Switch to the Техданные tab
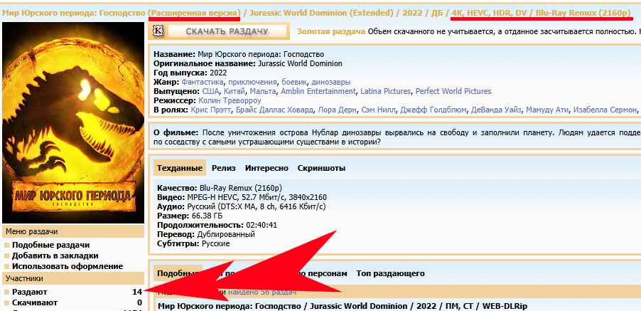641x311 pixels. tap(180, 168)
